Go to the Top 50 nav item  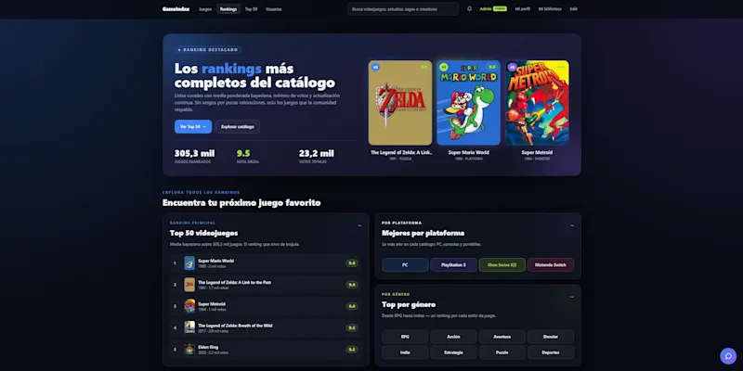251,9
